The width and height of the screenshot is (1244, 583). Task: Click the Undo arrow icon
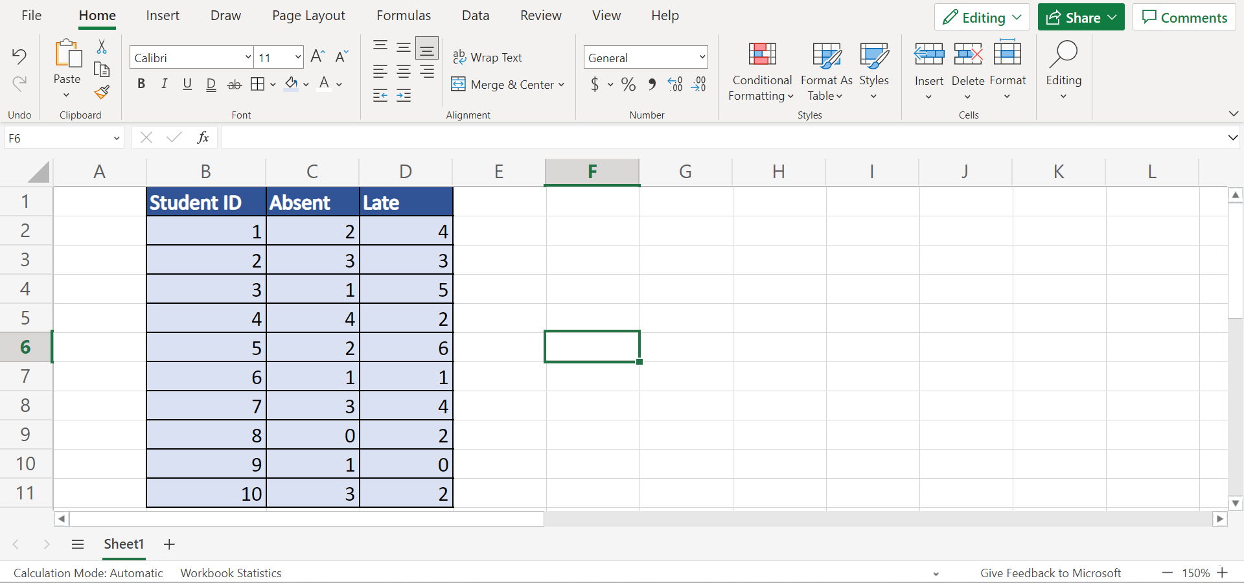[x=19, y=56]
